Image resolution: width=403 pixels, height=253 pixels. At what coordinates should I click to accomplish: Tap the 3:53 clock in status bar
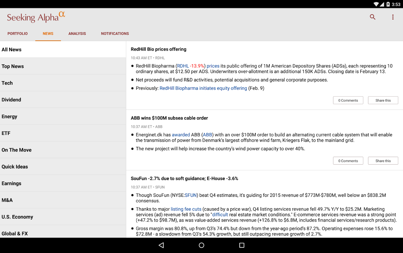[396, 4]
